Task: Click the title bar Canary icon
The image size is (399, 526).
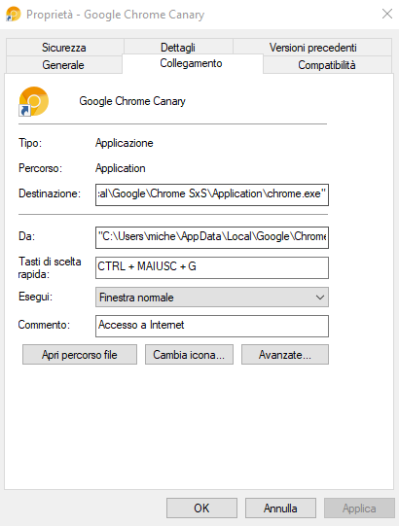Action: point(14,14)
